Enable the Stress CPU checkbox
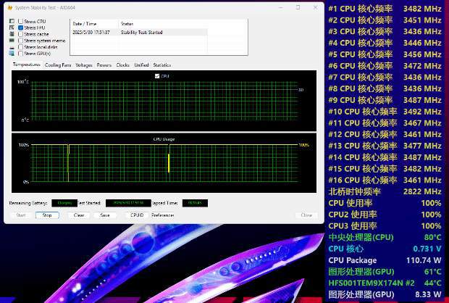Image resolution: width=449 pixels, height=303 pixels. pyautogui.click(x=20, y=21)
